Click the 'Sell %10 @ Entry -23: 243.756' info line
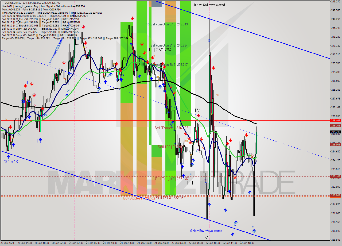 click(x=40, y=29)
